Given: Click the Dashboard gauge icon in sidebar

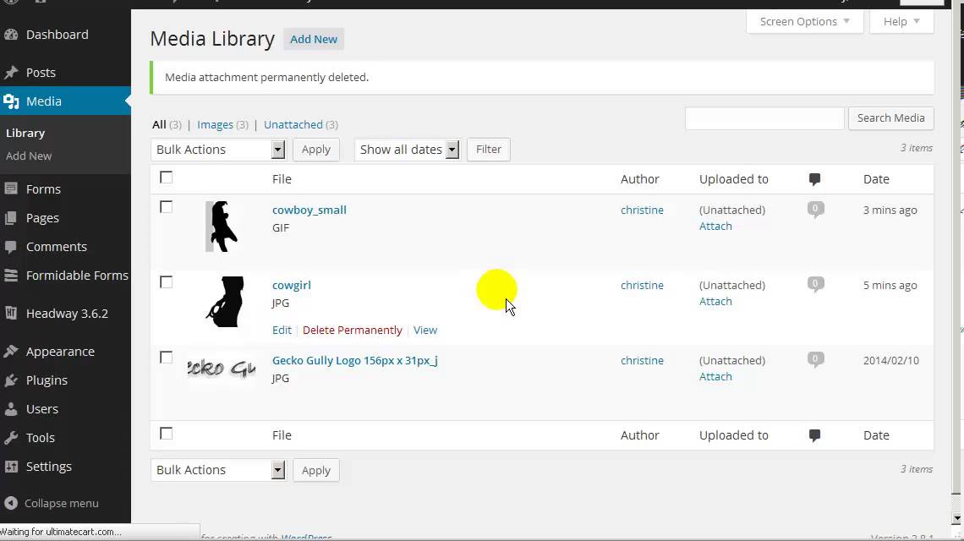Looking at the screenshot, I should (10, 35).
